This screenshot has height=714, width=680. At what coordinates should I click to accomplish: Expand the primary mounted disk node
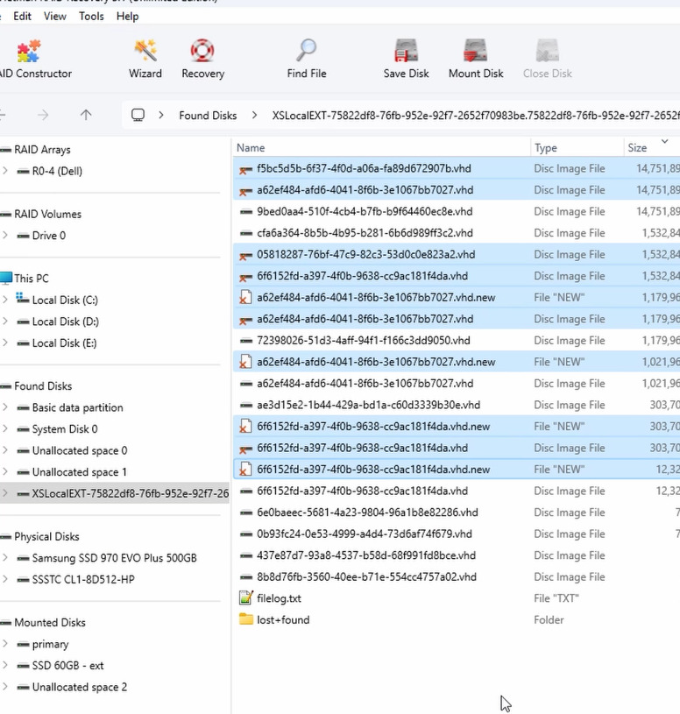[x=5, y=643]
